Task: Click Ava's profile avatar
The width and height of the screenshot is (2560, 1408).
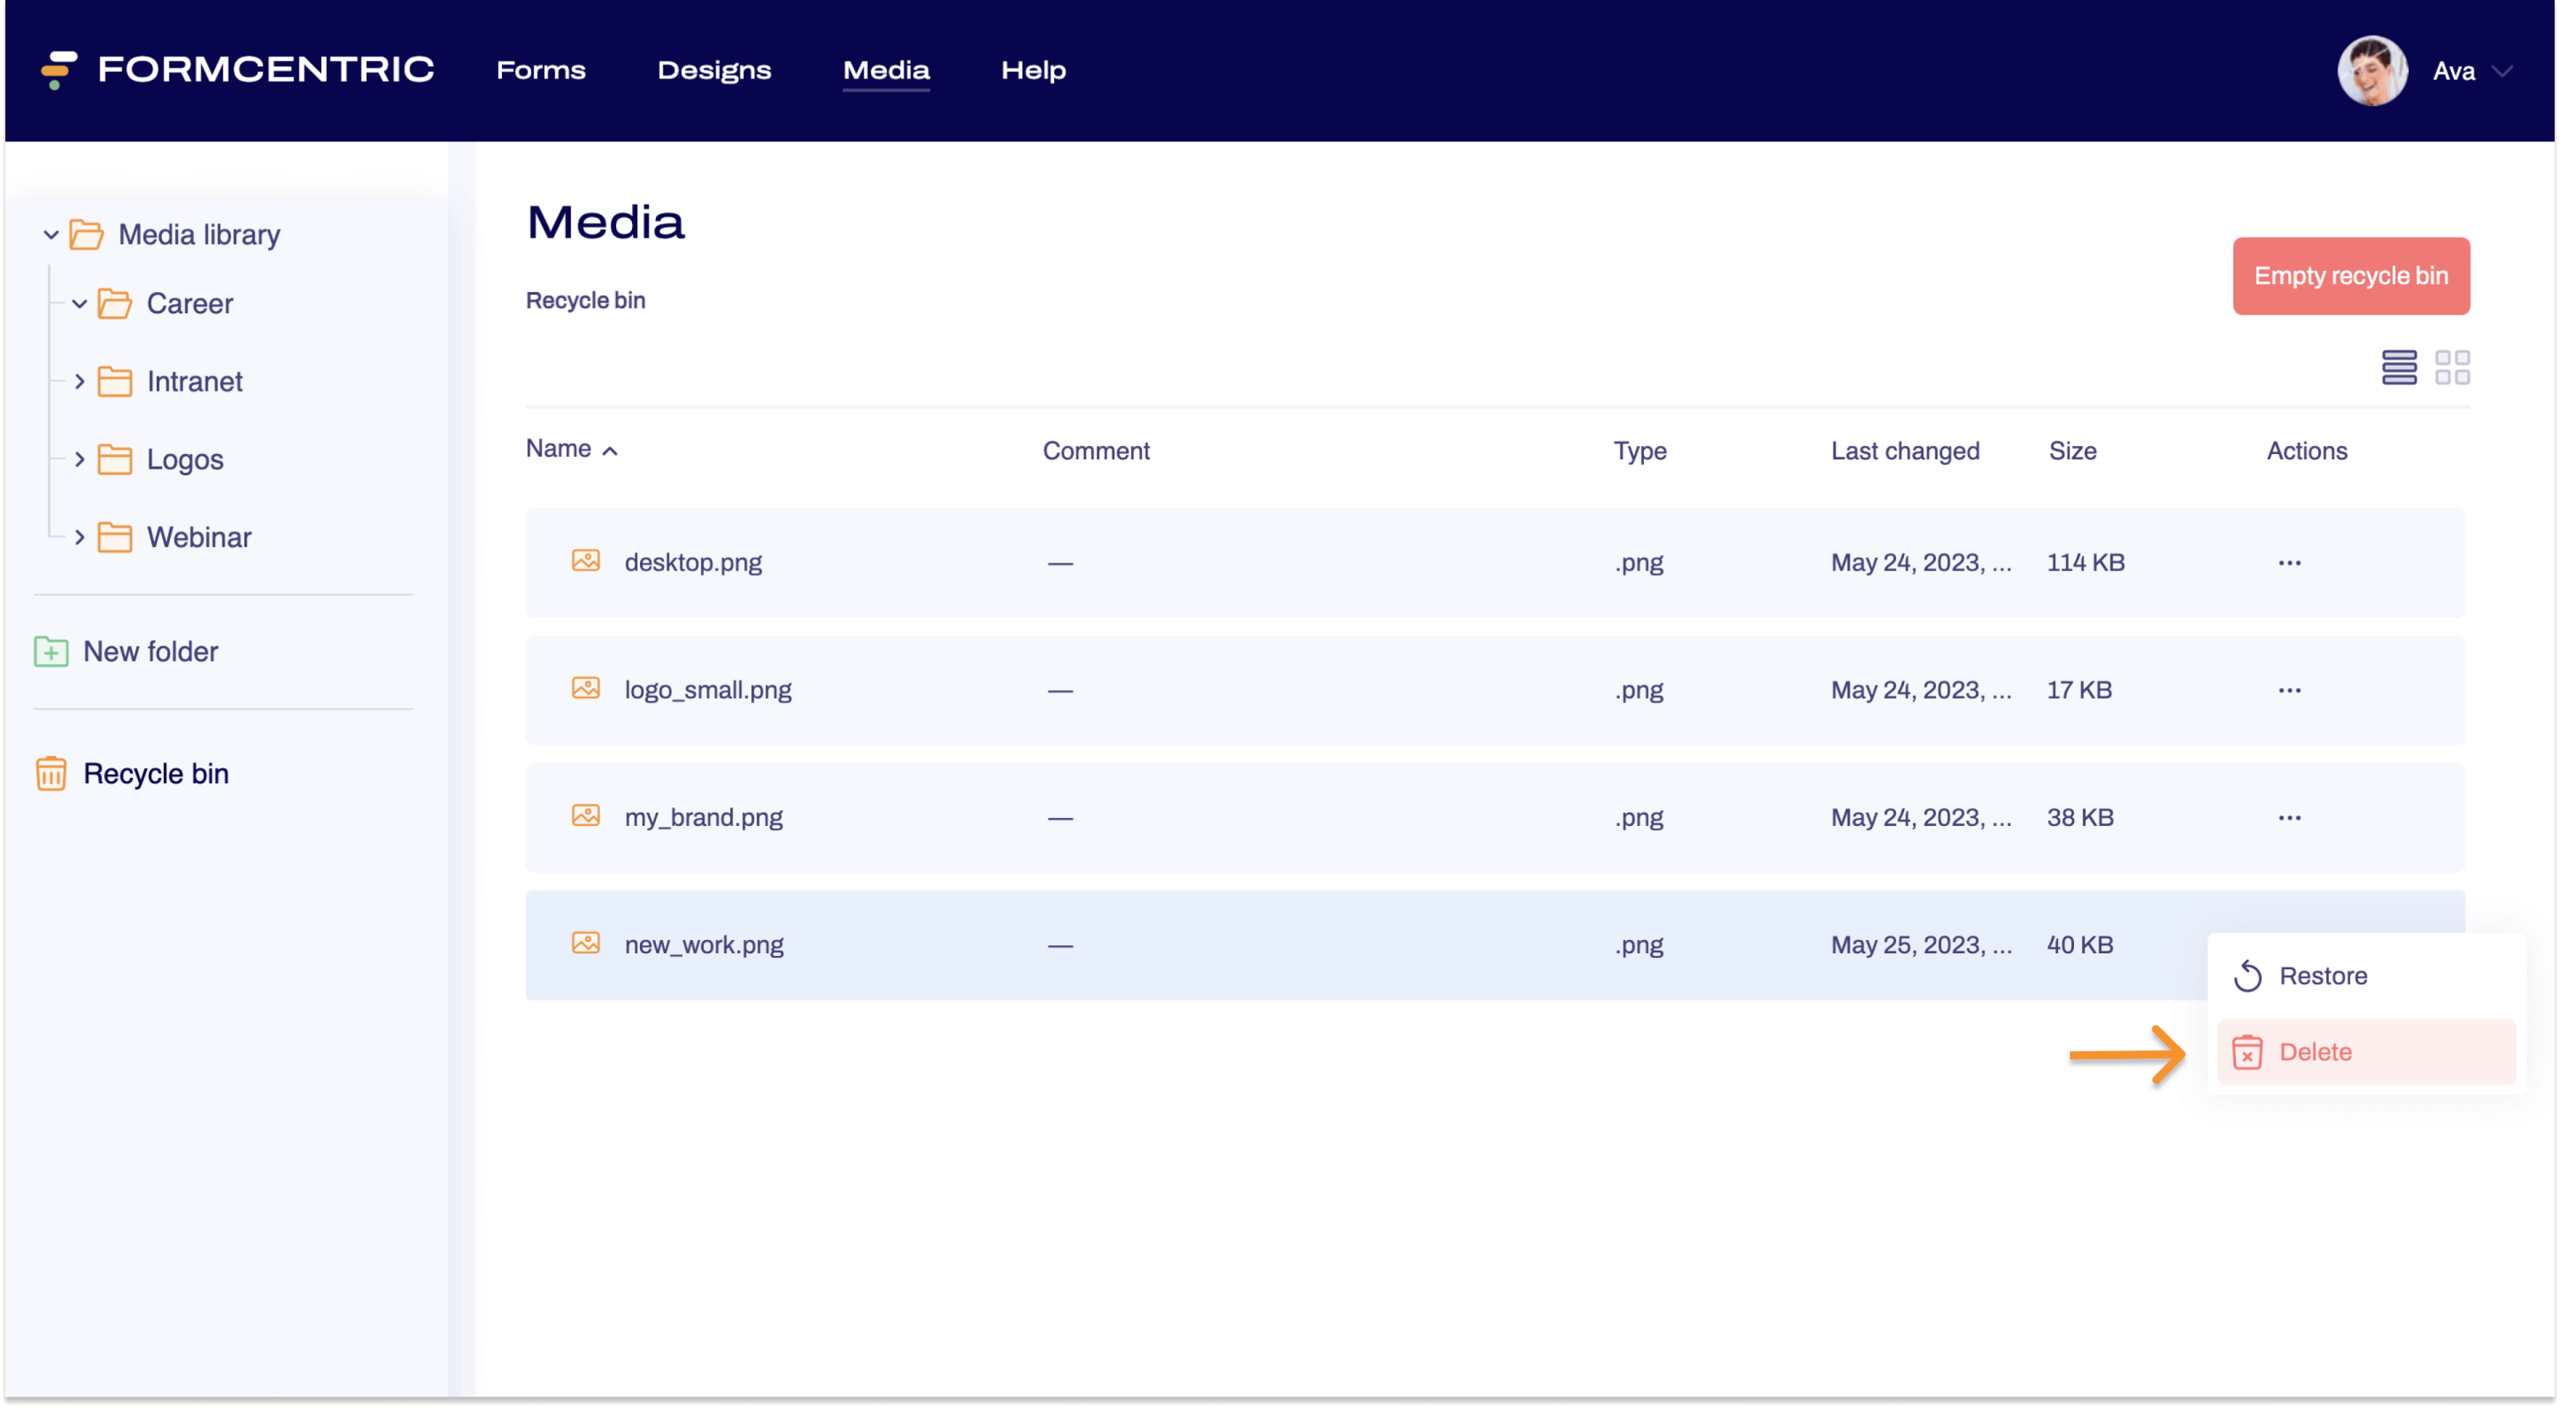Action: pos(2372,71)
